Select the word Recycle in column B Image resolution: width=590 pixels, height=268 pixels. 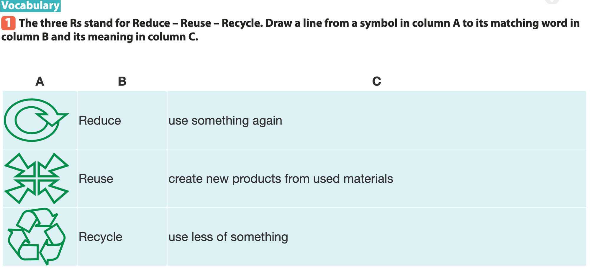pyautogui.click(x=100, y=237)
